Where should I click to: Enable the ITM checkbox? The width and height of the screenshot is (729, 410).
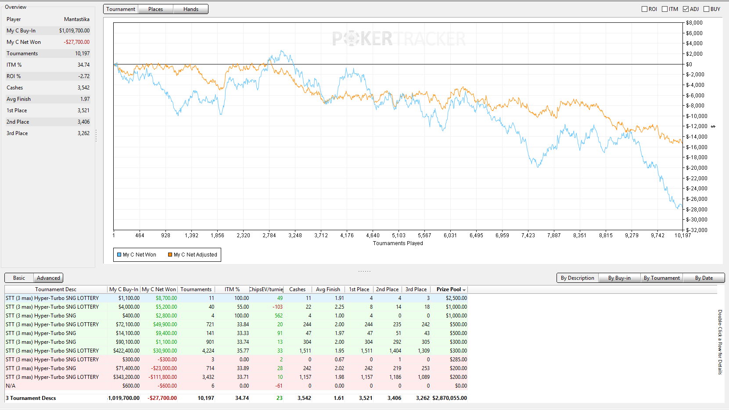(664, 9)
